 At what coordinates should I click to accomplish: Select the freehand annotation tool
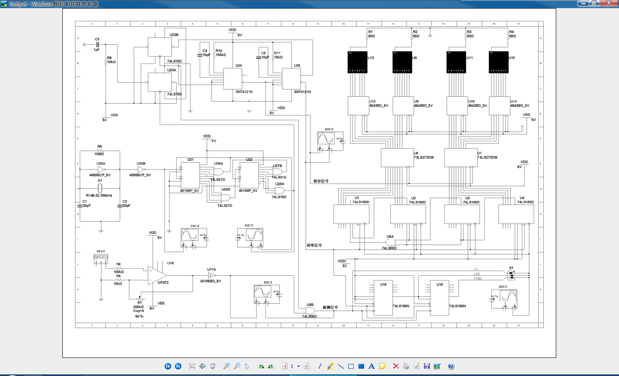pos(320,366)
